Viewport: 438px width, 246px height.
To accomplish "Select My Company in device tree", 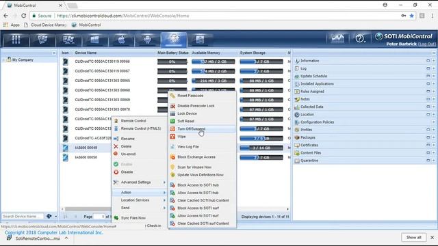I will click(23, 59).
